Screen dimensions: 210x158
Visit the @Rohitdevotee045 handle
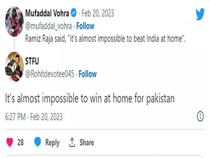click(50, 74)
